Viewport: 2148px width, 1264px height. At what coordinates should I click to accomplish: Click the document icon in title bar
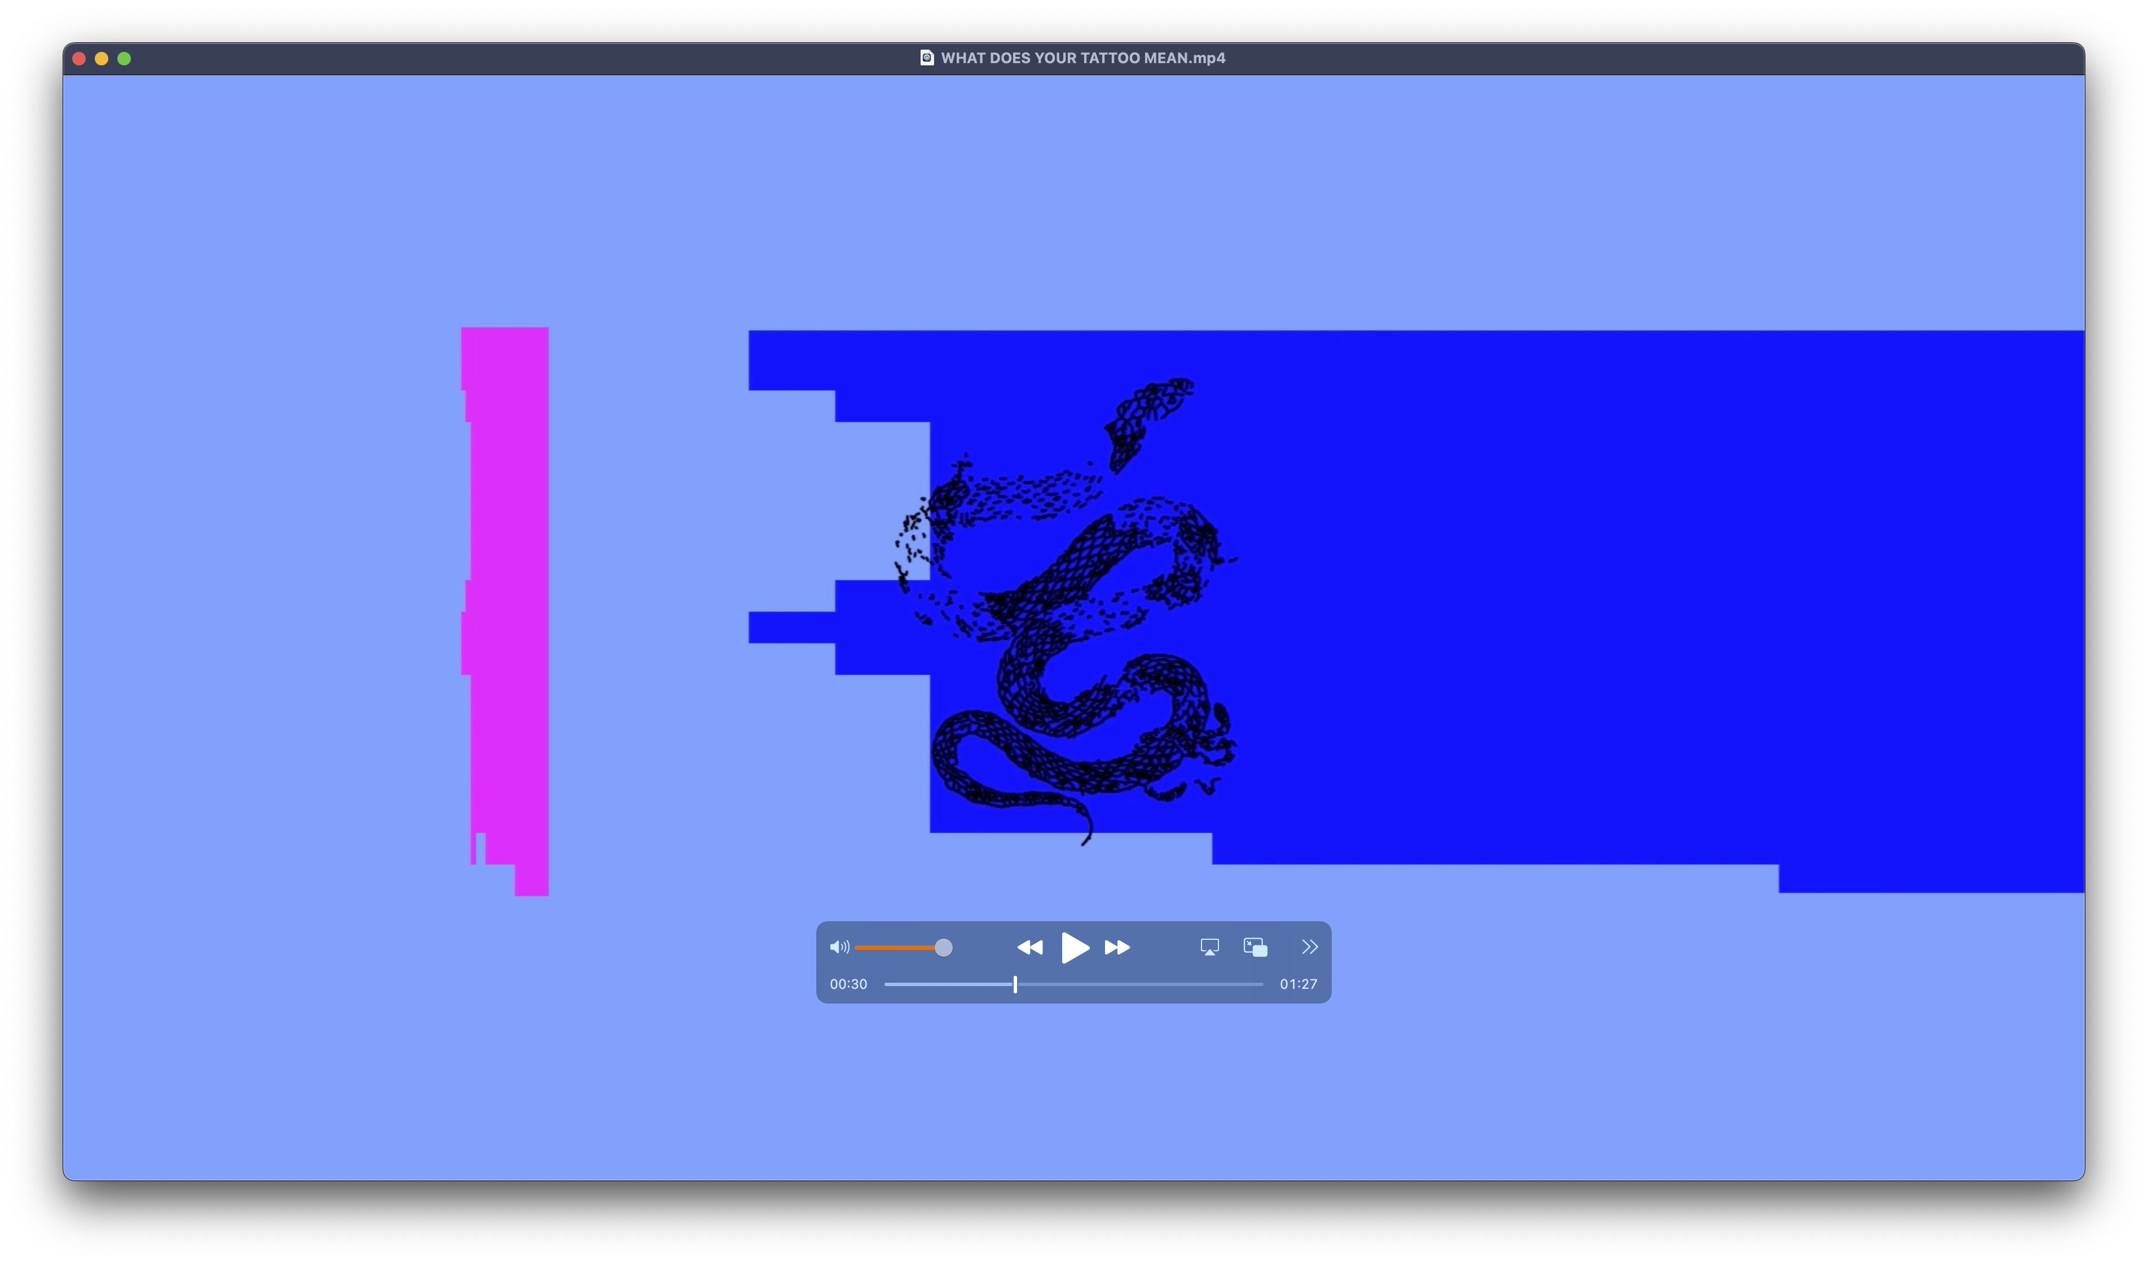[927, 58]
